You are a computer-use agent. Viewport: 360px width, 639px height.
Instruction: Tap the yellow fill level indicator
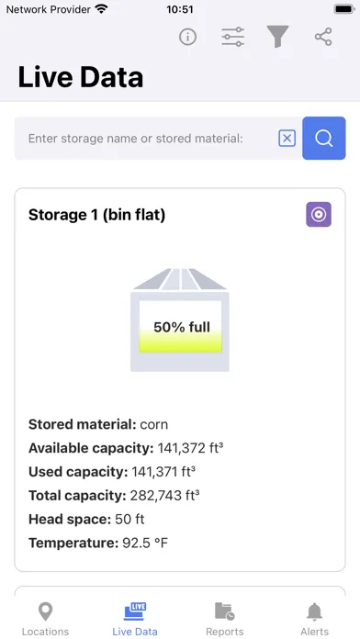(181, 342)
